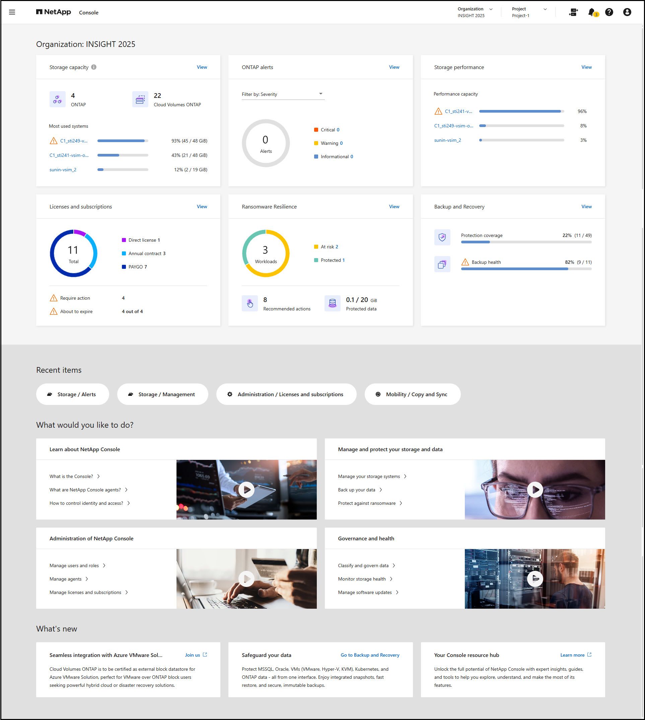Click View on the ONTAP alerts card
The image size is (645, 720).
394,67
